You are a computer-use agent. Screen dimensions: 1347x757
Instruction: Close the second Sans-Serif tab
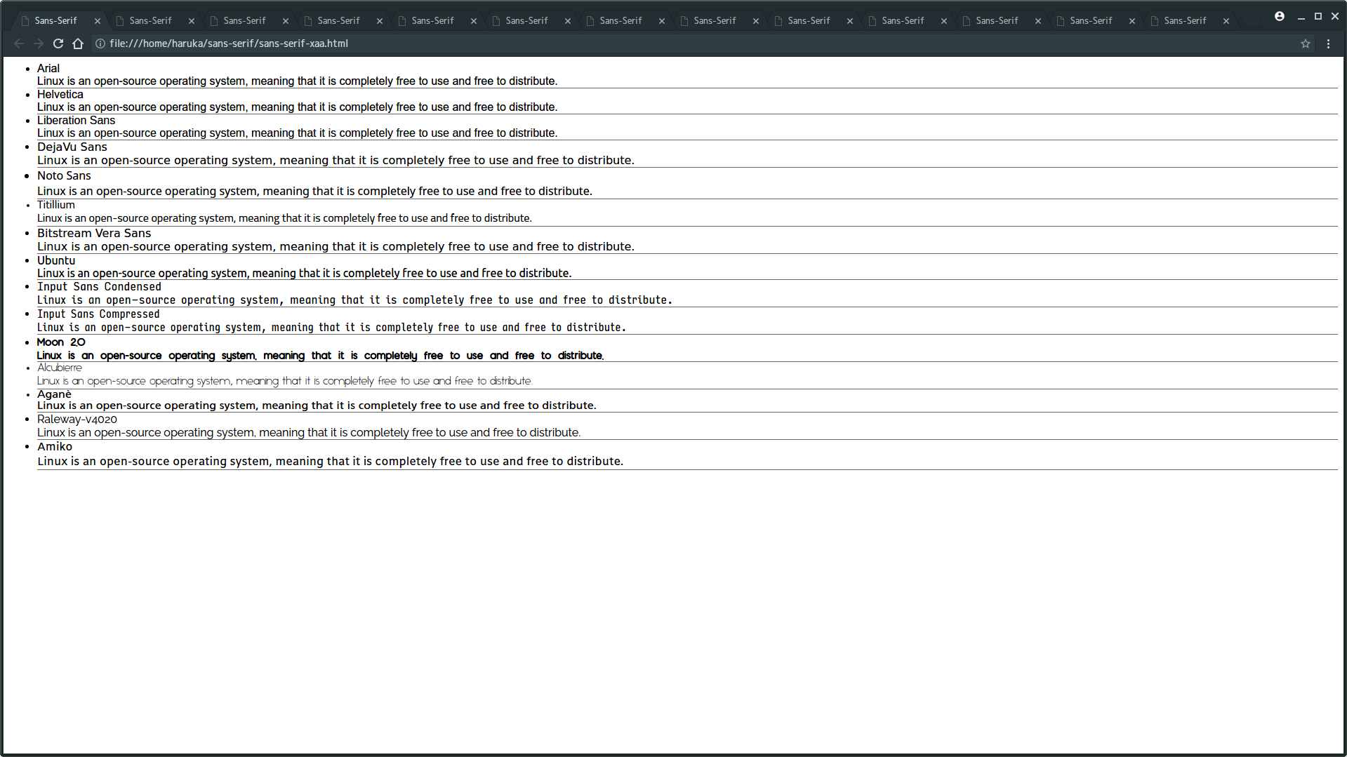pos(192,21)
